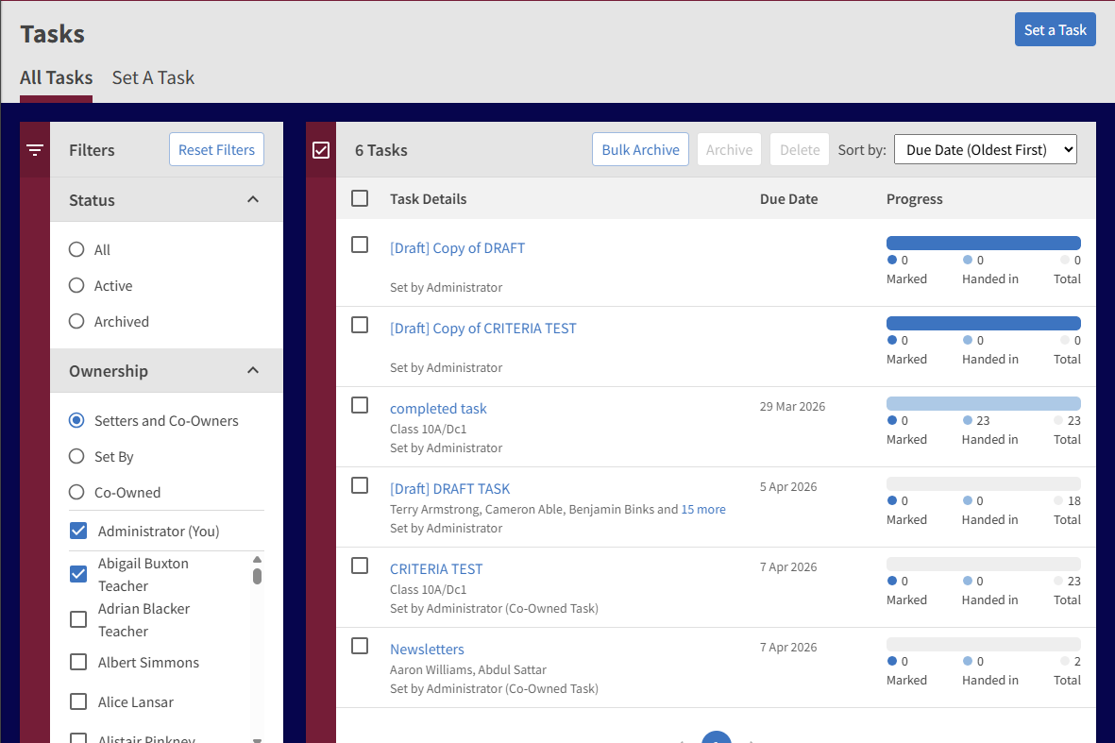Viewport: 1115px width, 743px height.
Task: Click the Progress column header
Action: pyautogui.click(x=915, y=199)
